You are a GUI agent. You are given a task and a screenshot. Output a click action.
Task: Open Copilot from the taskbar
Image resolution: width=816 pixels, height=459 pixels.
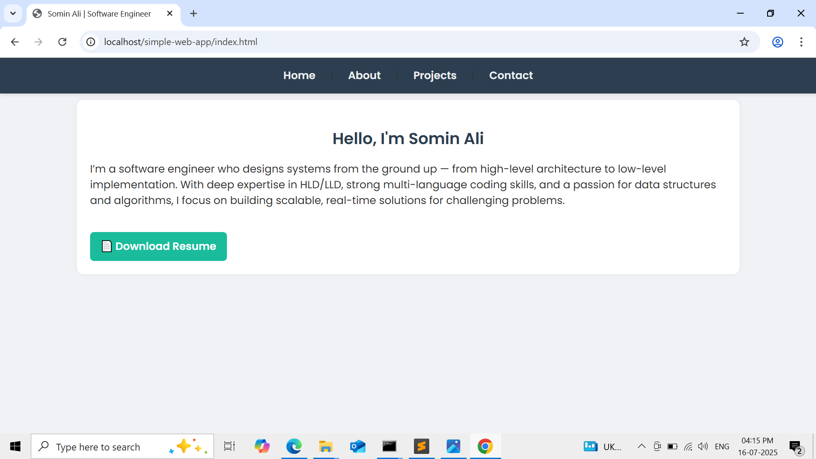(262, 446)
